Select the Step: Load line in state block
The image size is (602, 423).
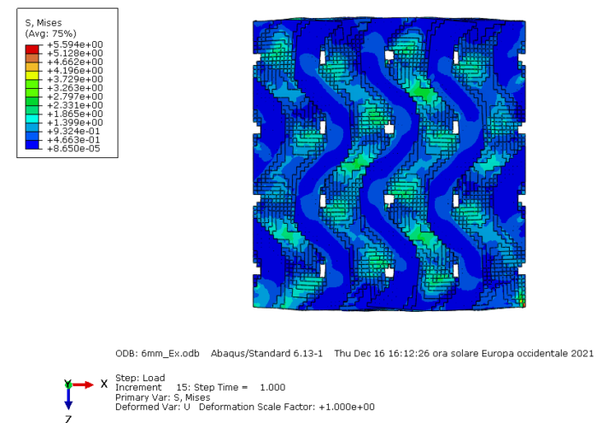pyautogui.click(x=140, y=379)
